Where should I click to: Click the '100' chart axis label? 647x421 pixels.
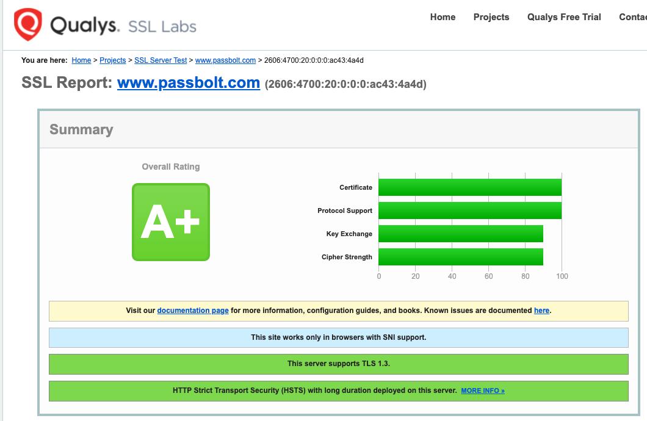(x=562, y=276)
